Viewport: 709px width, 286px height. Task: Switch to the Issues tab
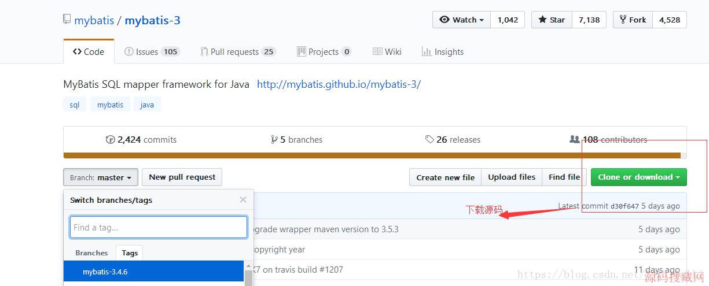(x=152, y=52)
